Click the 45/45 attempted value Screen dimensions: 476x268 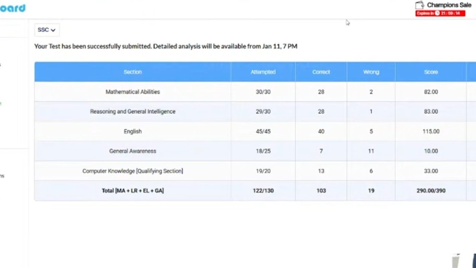click(x=263, y=131)
